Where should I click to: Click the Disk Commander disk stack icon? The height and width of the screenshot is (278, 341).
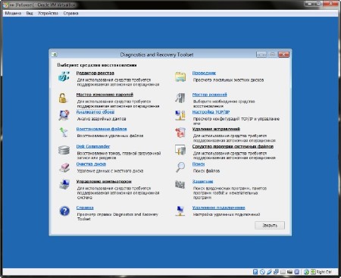pos(64,150)
